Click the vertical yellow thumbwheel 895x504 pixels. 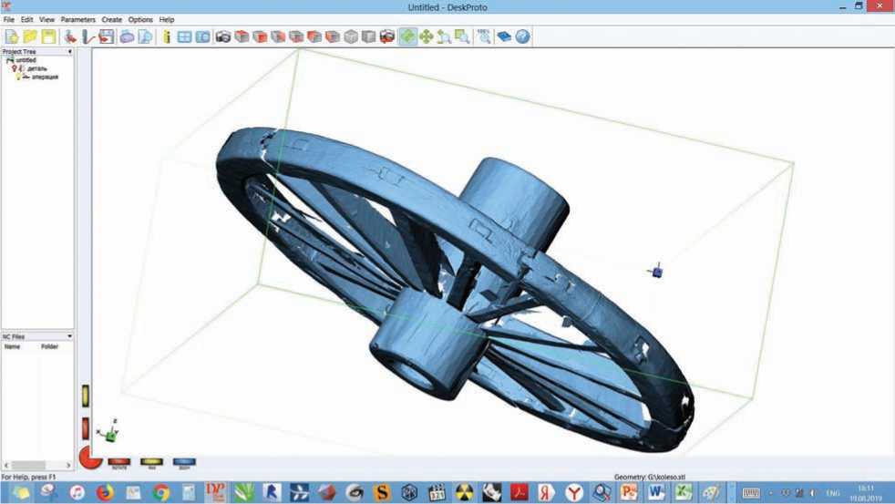click(85, 396)
